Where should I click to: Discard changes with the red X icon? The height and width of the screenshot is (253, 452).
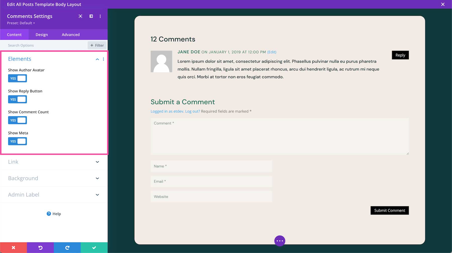click(13, 247)
